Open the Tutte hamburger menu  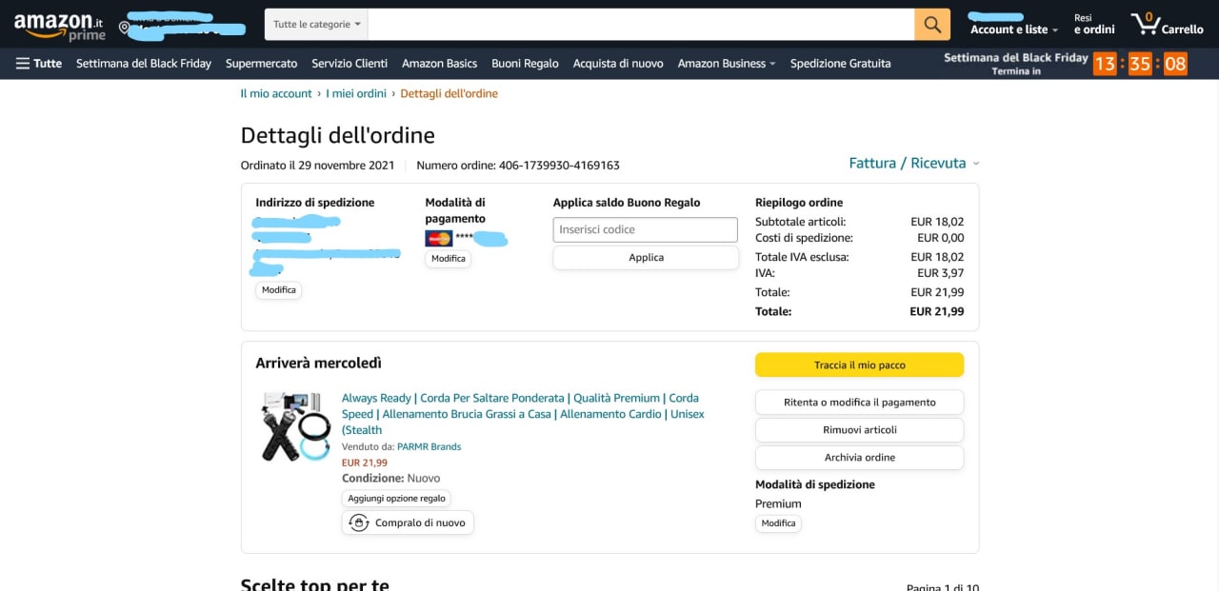(x=39, y=64)
